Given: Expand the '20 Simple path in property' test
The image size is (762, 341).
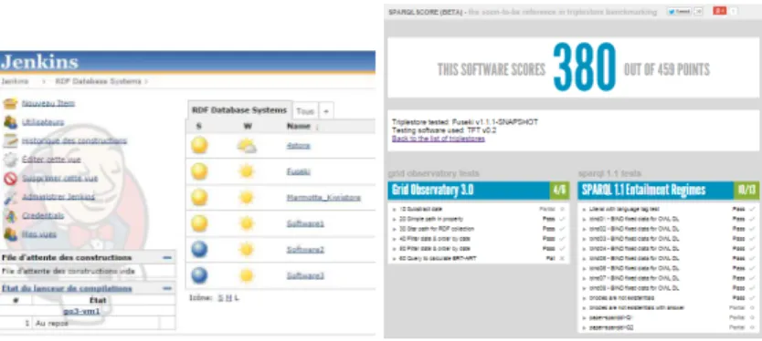Looking at the screenshot, I should point(479,219).
